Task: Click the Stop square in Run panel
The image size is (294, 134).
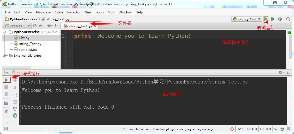Action: pos(6,87)
